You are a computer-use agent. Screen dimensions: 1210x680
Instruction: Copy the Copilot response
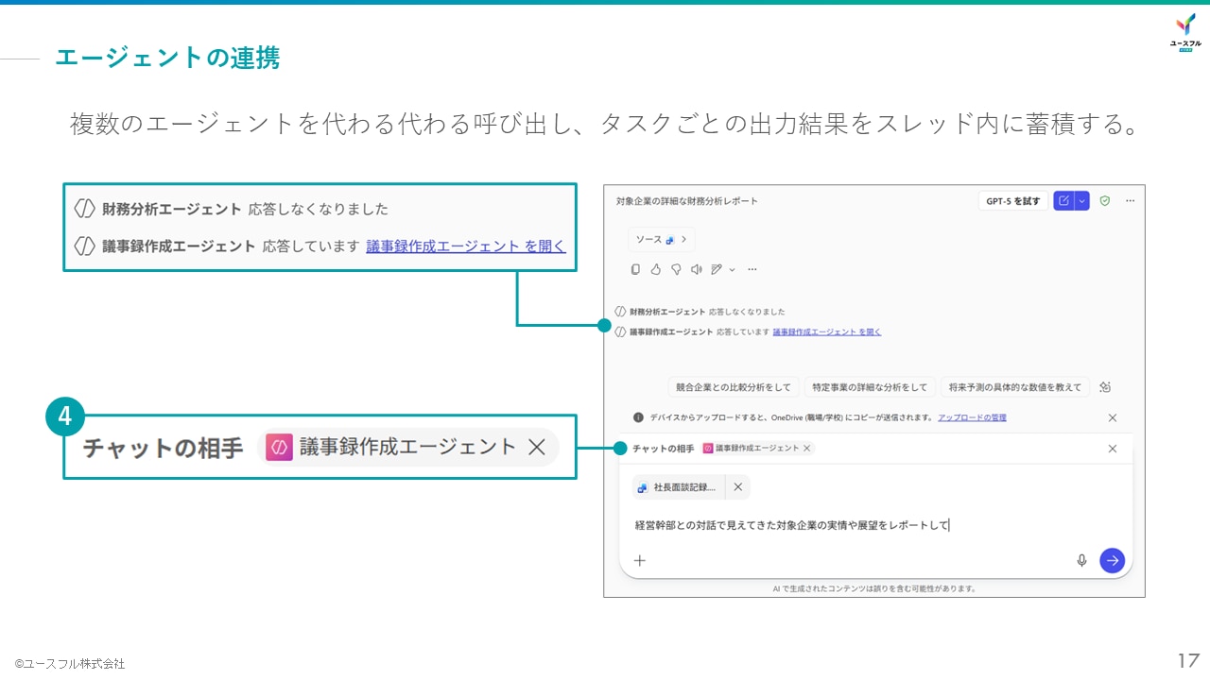(635, 269)
